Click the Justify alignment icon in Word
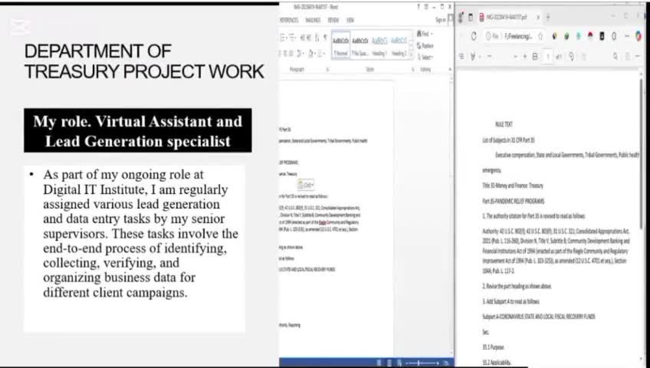 [x=291, y=53]
